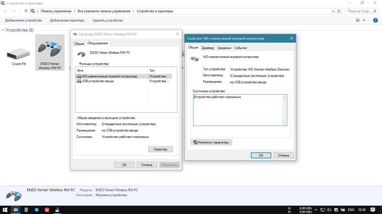Collapse the Устройства (6) group
The image size is (382, 214).
[3, 30]
